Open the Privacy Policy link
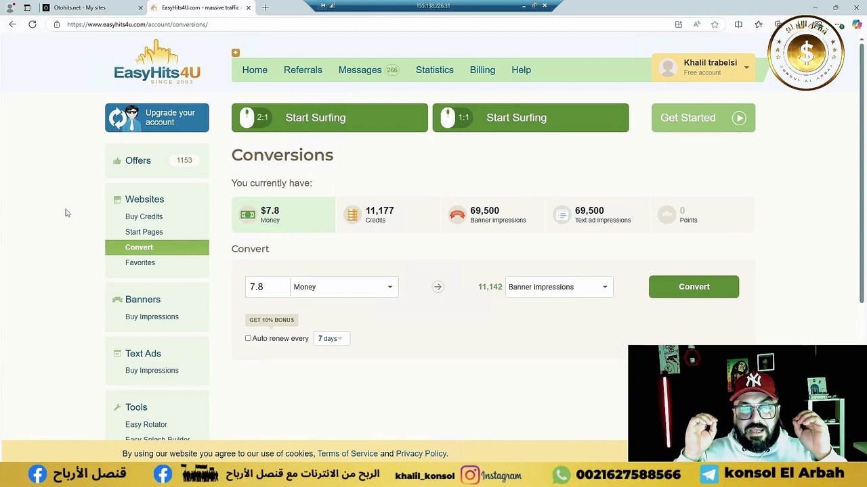 [x=421, y=454]
